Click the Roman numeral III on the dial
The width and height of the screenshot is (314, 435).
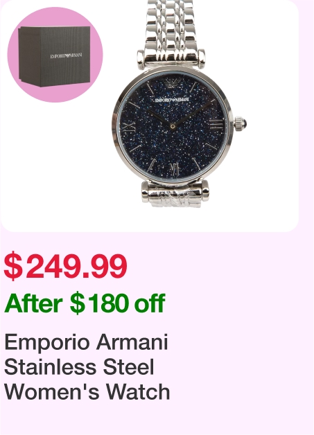(x=216, y=124)
